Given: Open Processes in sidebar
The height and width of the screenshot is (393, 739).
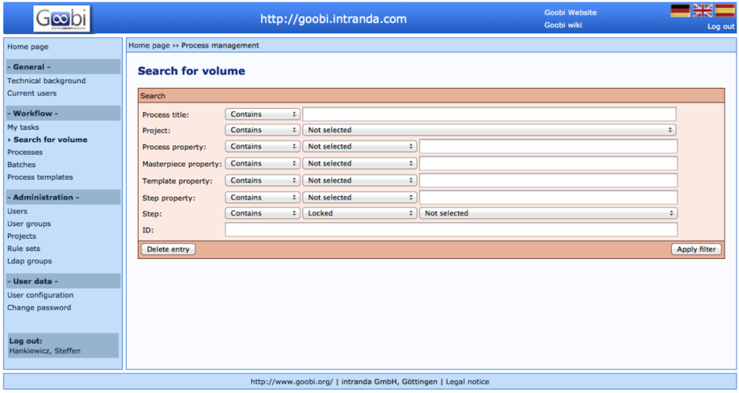Looking at the screenshot, I should (25, 152).
